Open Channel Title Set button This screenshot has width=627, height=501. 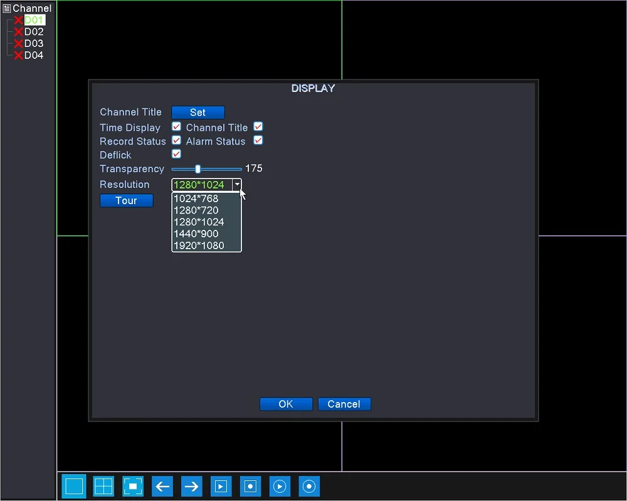pos(198,112)
